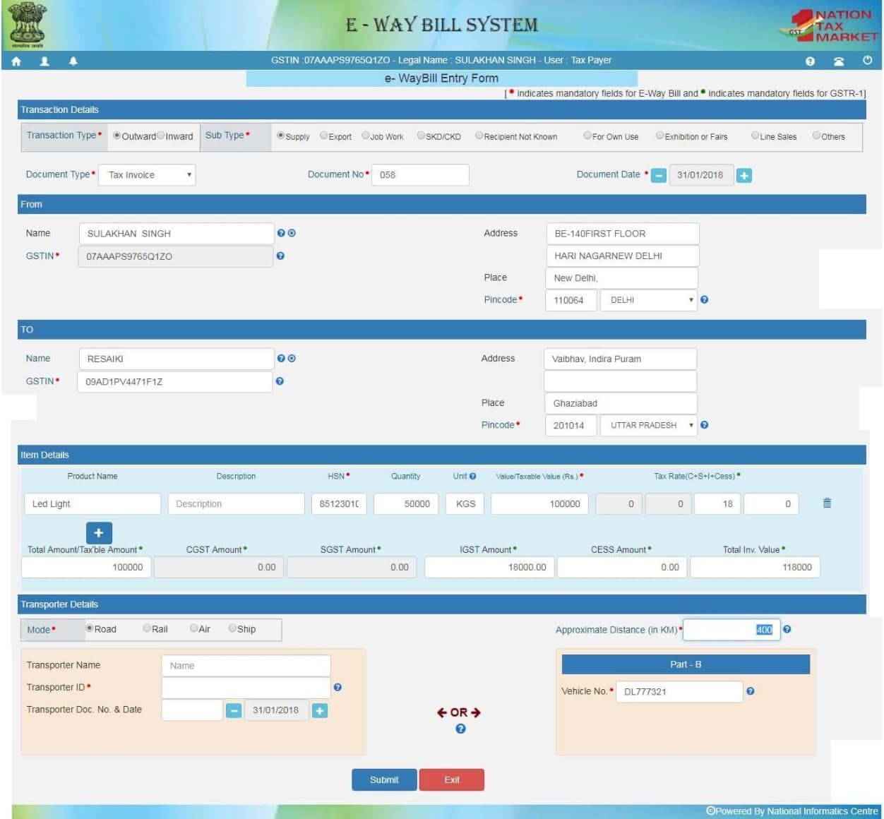This screenshot has height=819, width=884.
Task: Select Supply sub type
Action: (281, 136)
